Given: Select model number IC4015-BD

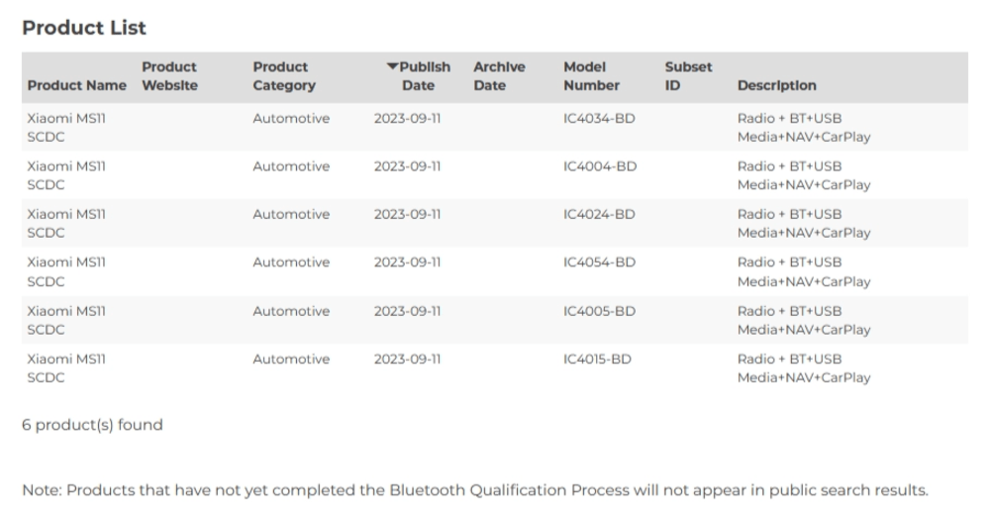Looking at the screenshot, I should coord(597,359).
